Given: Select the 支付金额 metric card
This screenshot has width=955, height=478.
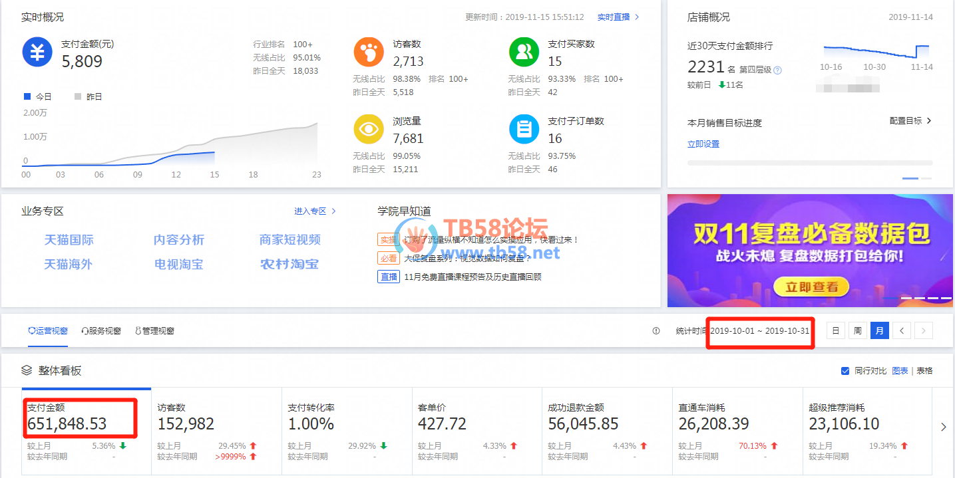Looking at the screenshot, I should pos(87,431).
